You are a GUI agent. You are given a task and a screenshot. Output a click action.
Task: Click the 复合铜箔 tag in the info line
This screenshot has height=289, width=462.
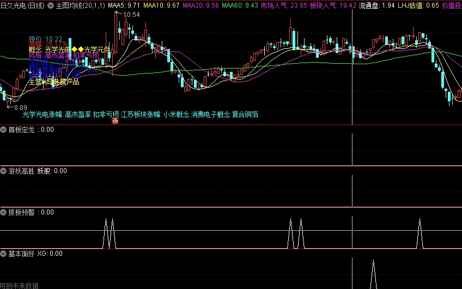pyautogui.click(x=245, y=114)
